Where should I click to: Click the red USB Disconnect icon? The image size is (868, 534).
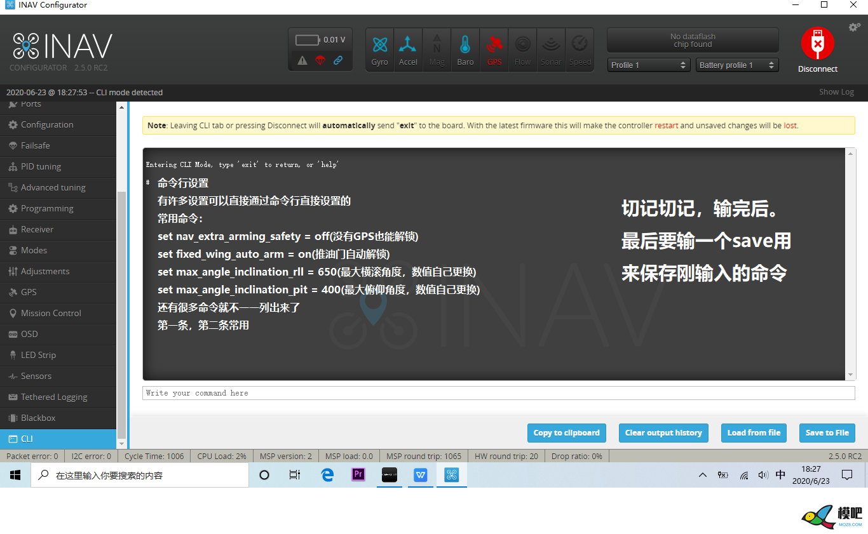[x=818, y=43]
